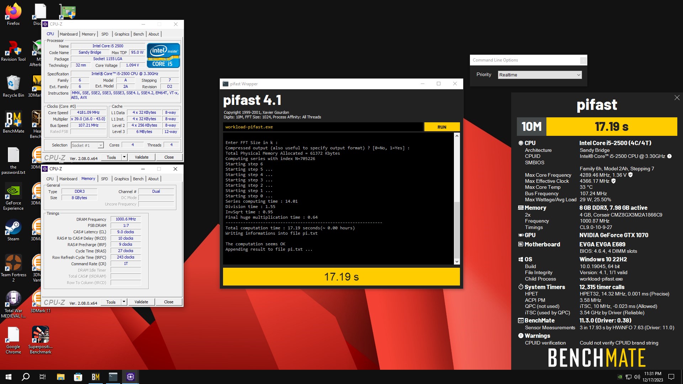Viewport: 683px width, 384px height.
Task: Open the pifast wrapper console taskbar button
Action: 113,377
